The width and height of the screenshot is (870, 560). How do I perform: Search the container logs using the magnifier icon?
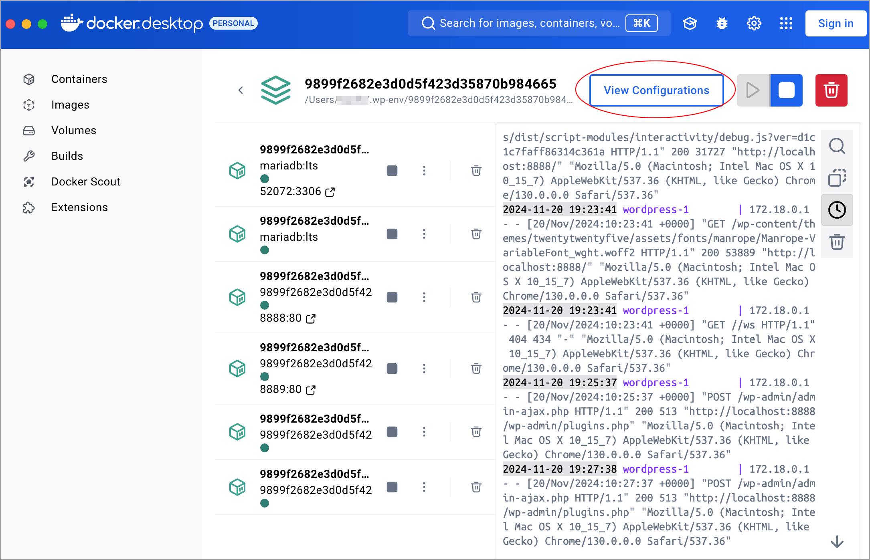point(837,146)
